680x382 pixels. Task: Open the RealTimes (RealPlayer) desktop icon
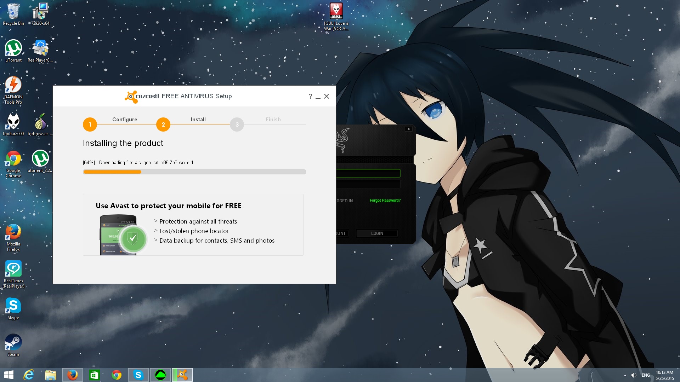coord(13,269)
